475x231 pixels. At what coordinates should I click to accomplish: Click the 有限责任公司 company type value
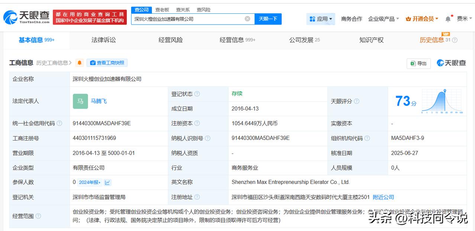click(89, 168)
